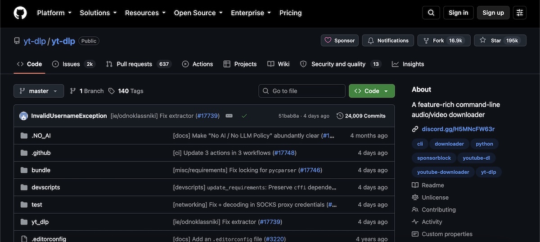Open pull request #17748 link
Image resolution: width=540 pixels, height=242 pixels.
pyautogui.click(x=284, y=153)
